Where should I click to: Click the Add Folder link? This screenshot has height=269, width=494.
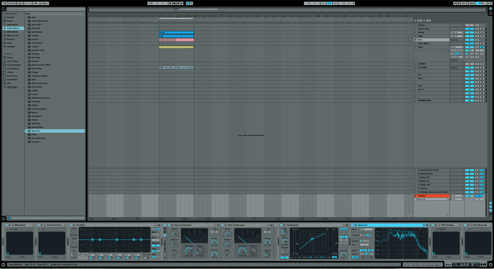pyautogui.click(x=12, y=87)
